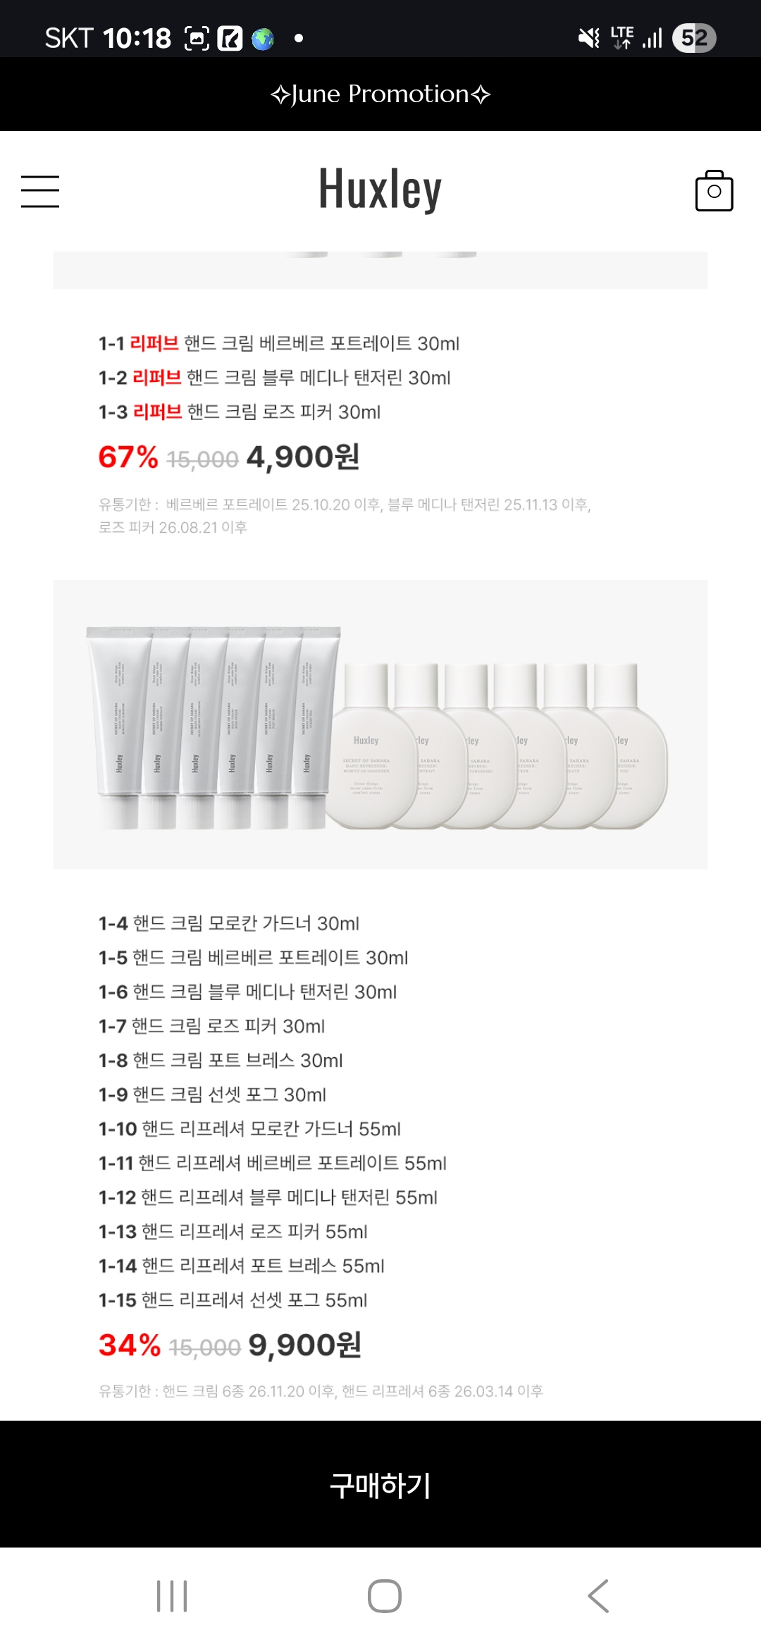Tap the muted sound status icon
The width and height of the screenshot is (761, 1649).
coord(588,38)
